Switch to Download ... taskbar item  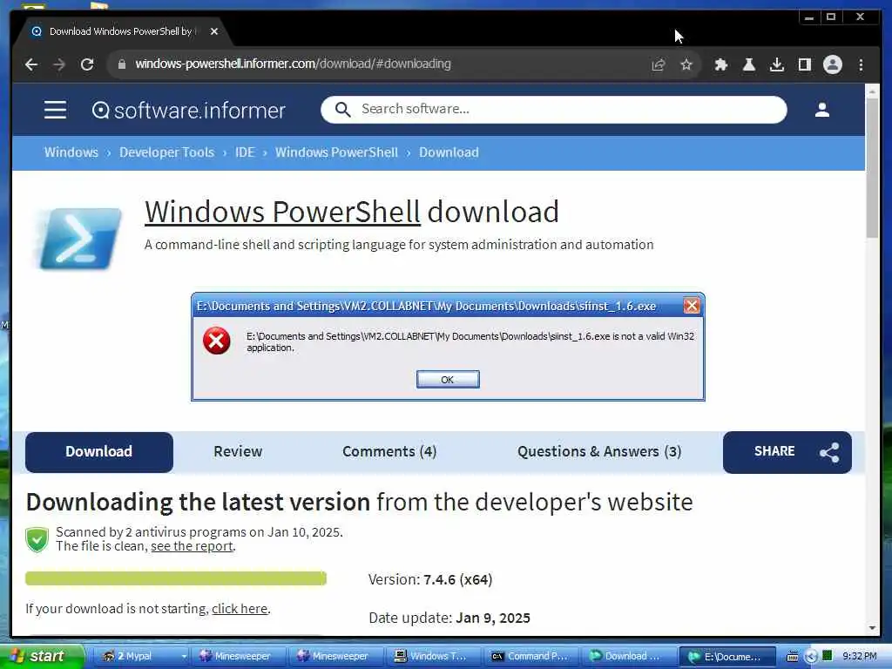point(627,656)
